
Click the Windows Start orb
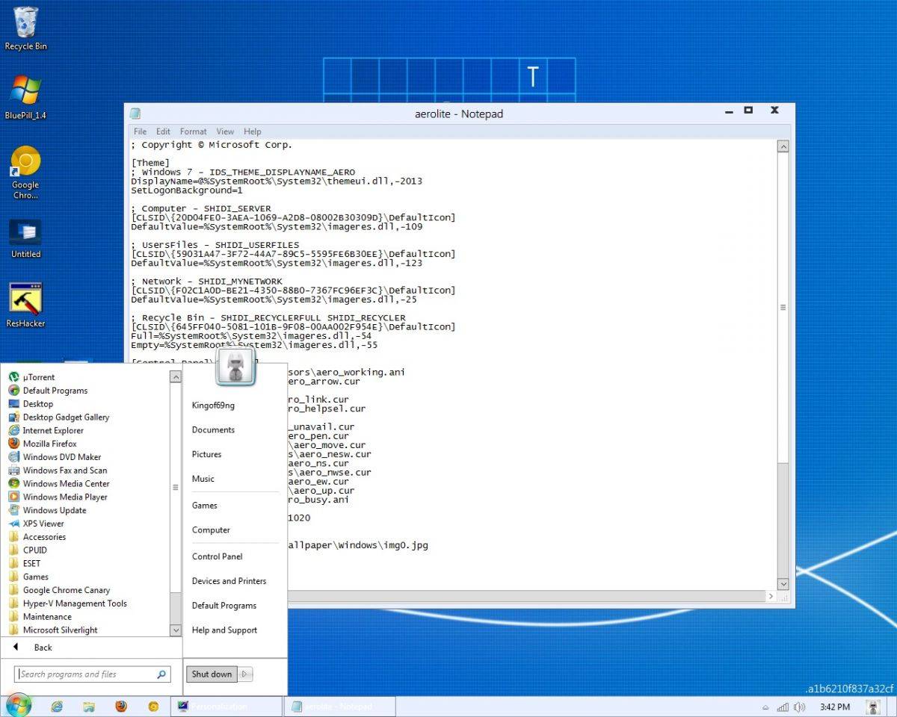point(18,705)
